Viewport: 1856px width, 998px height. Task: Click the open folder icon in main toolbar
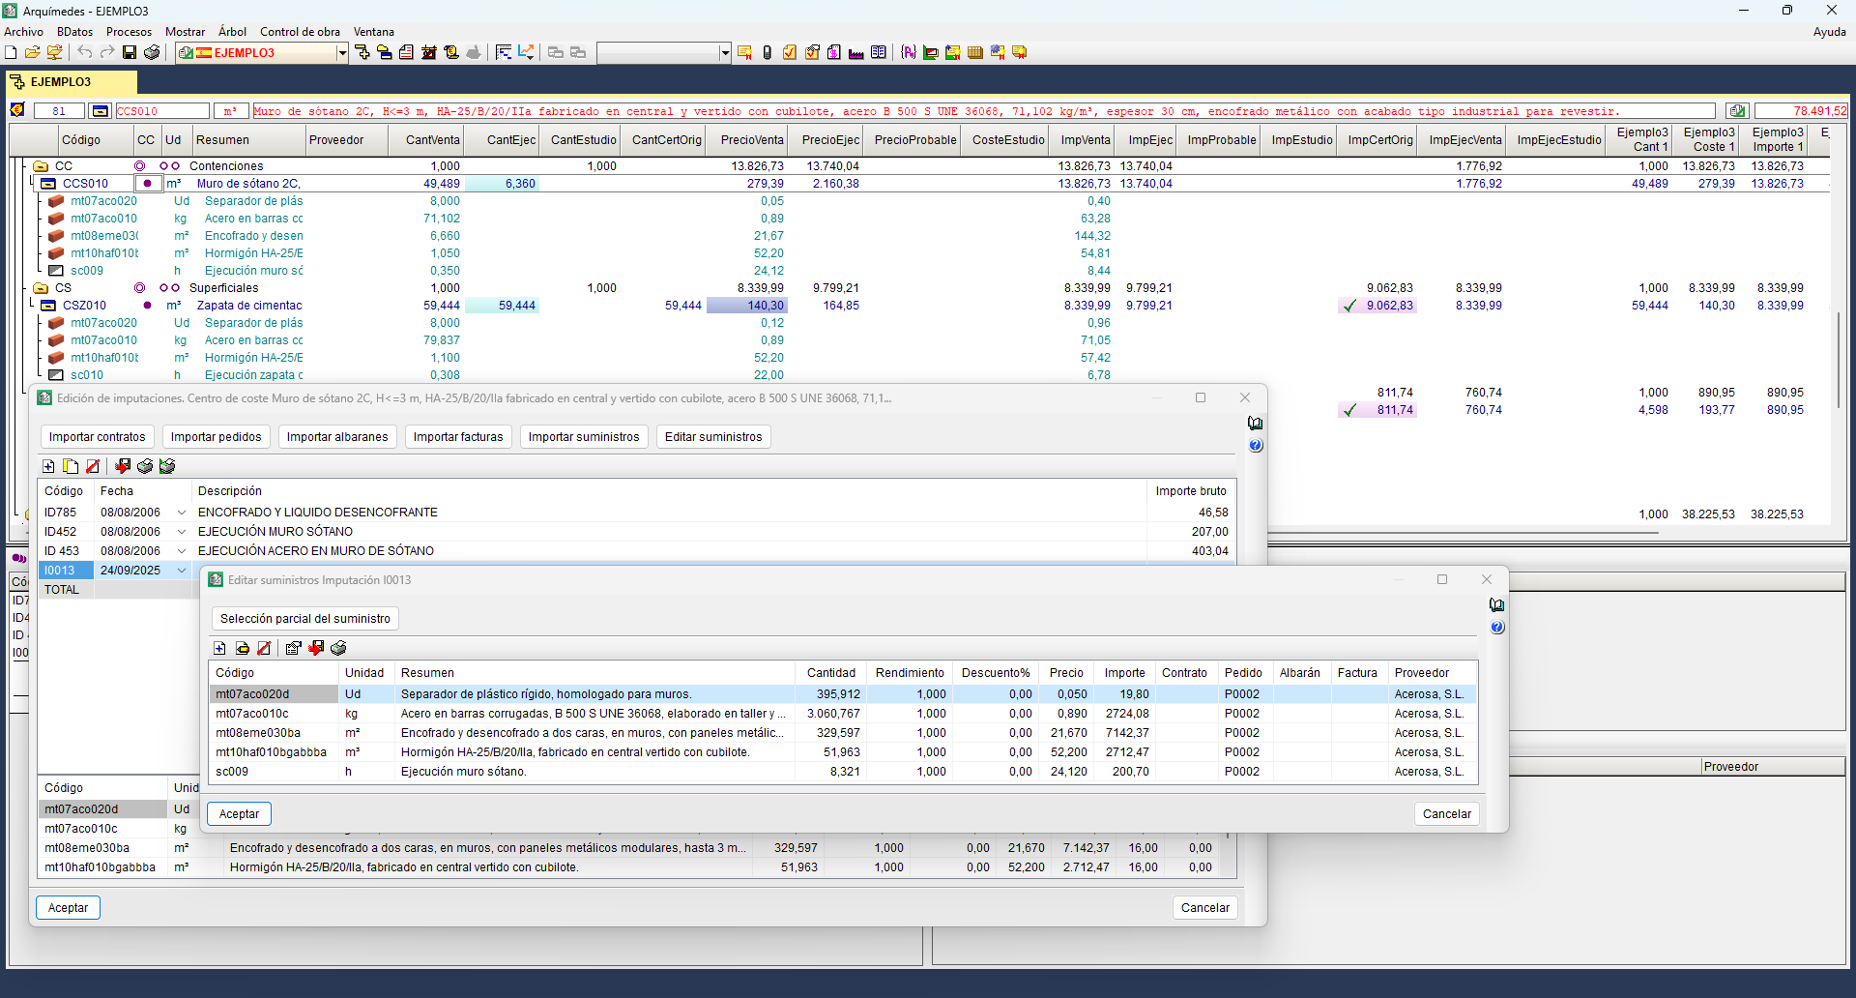(x=33, y=52)
